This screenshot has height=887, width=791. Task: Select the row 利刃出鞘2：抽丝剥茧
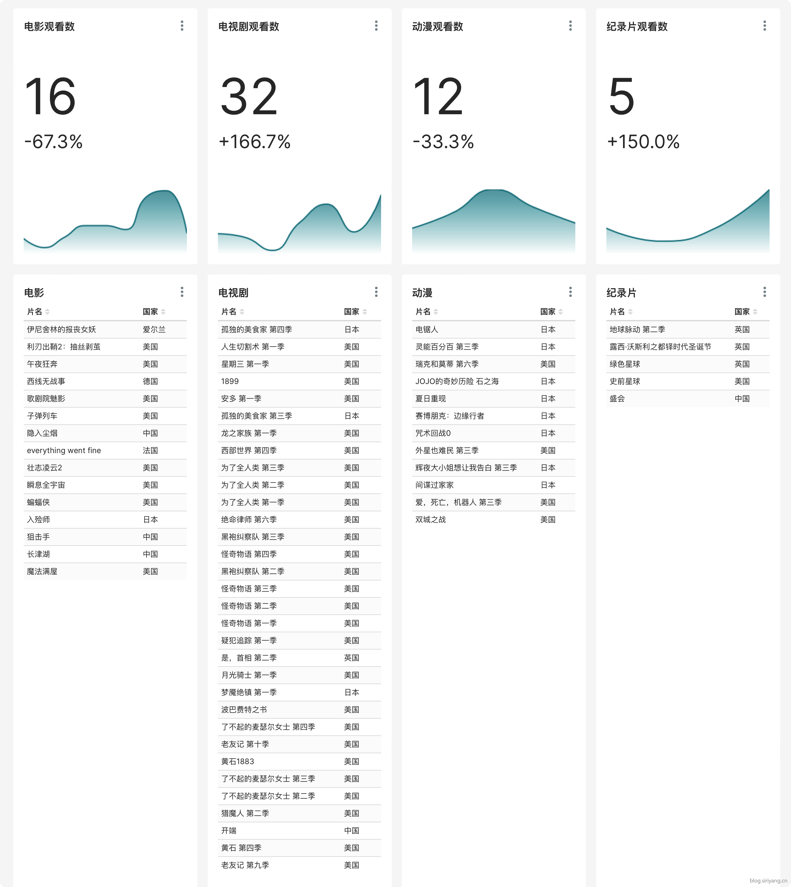coord(105,347)
